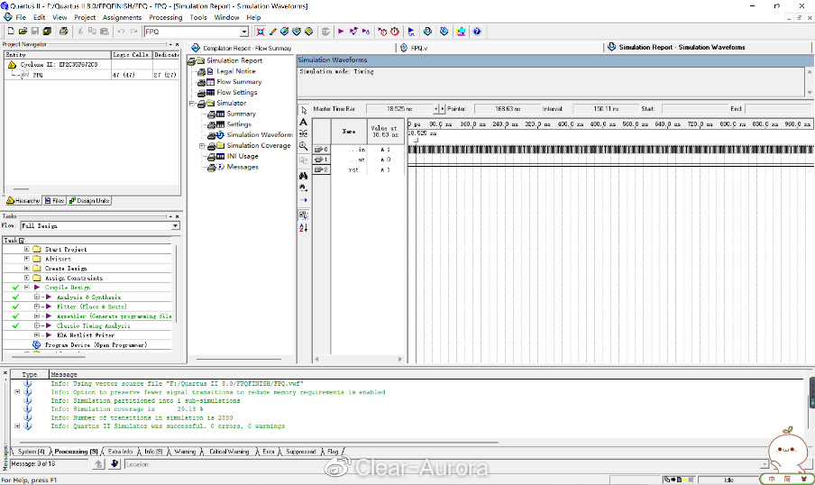Screen dimensions: 815x485
Task: Select the EDA Netlist Writer task
Action: (x=86, y=335)
